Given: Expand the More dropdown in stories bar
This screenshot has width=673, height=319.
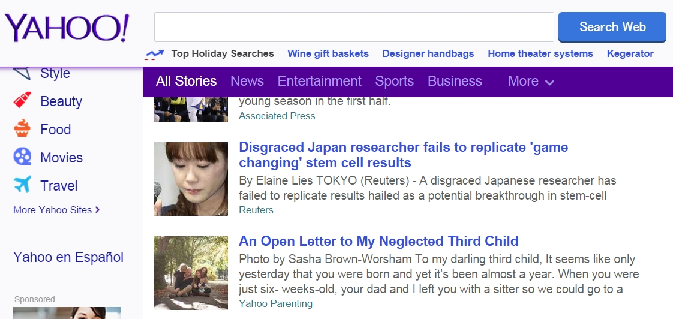Looking at the screenshot, I should pos(531,82).
